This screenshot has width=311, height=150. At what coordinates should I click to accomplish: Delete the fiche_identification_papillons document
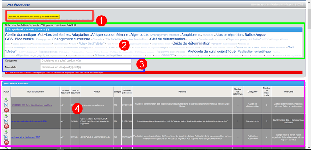coord(7,110)
